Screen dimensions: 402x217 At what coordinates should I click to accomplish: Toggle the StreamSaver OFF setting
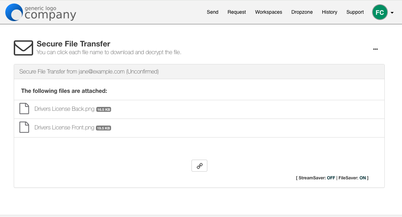tap(331, 178)
